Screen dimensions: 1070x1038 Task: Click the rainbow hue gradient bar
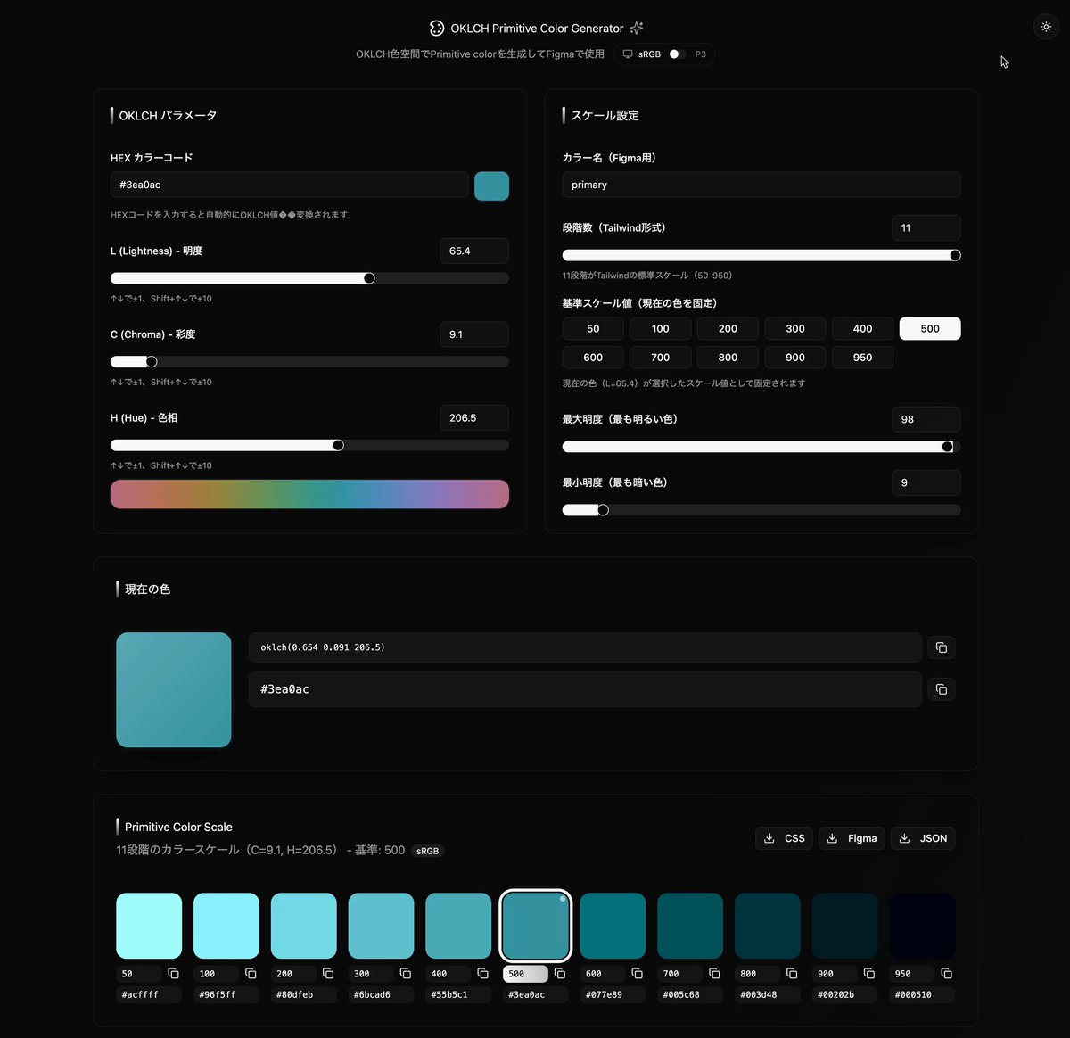click(309, 494)
